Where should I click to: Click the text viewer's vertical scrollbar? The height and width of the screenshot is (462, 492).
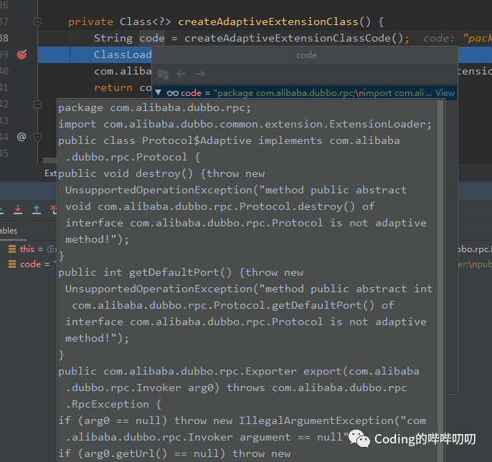[440, 280]
